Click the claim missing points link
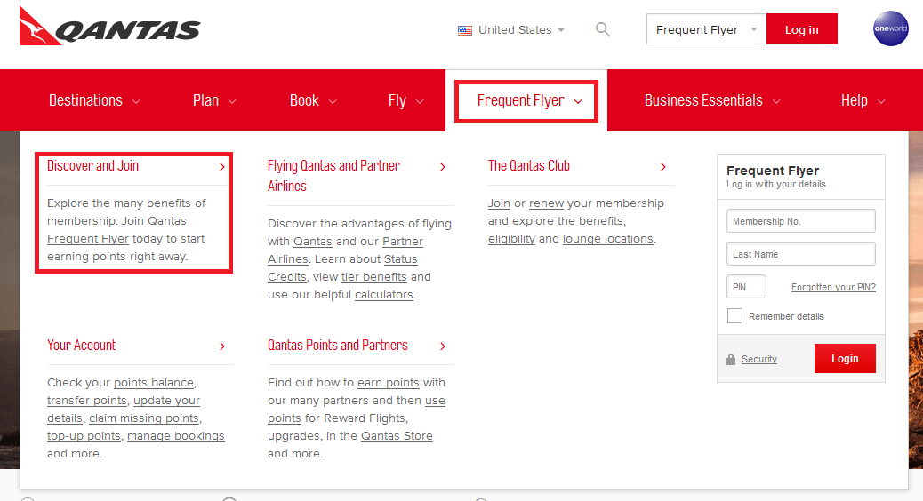 [144, 418]
